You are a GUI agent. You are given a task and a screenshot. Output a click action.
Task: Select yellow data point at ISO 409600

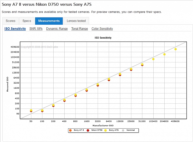176,49
